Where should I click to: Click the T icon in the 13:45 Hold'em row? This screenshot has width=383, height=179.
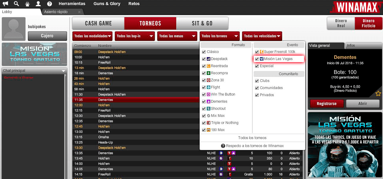coord(229,158)
